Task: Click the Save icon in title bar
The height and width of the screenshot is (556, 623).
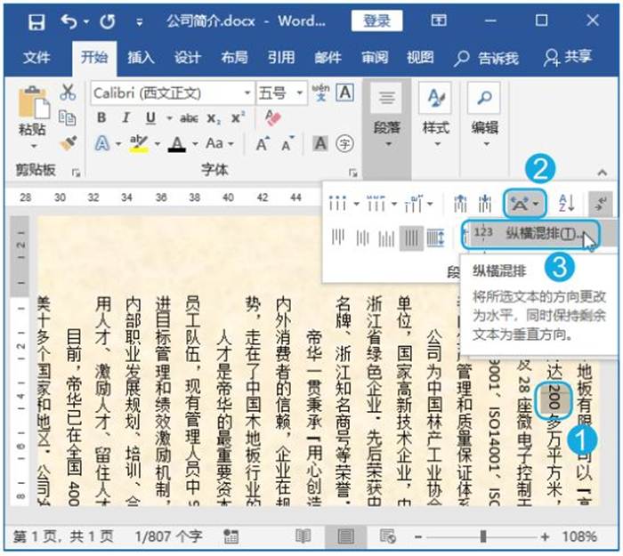Action: coord(36,20)
